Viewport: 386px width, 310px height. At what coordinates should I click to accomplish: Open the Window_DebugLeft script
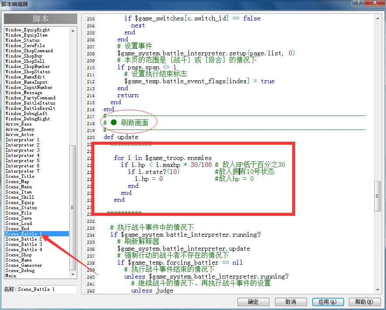(x=37, y=113)
